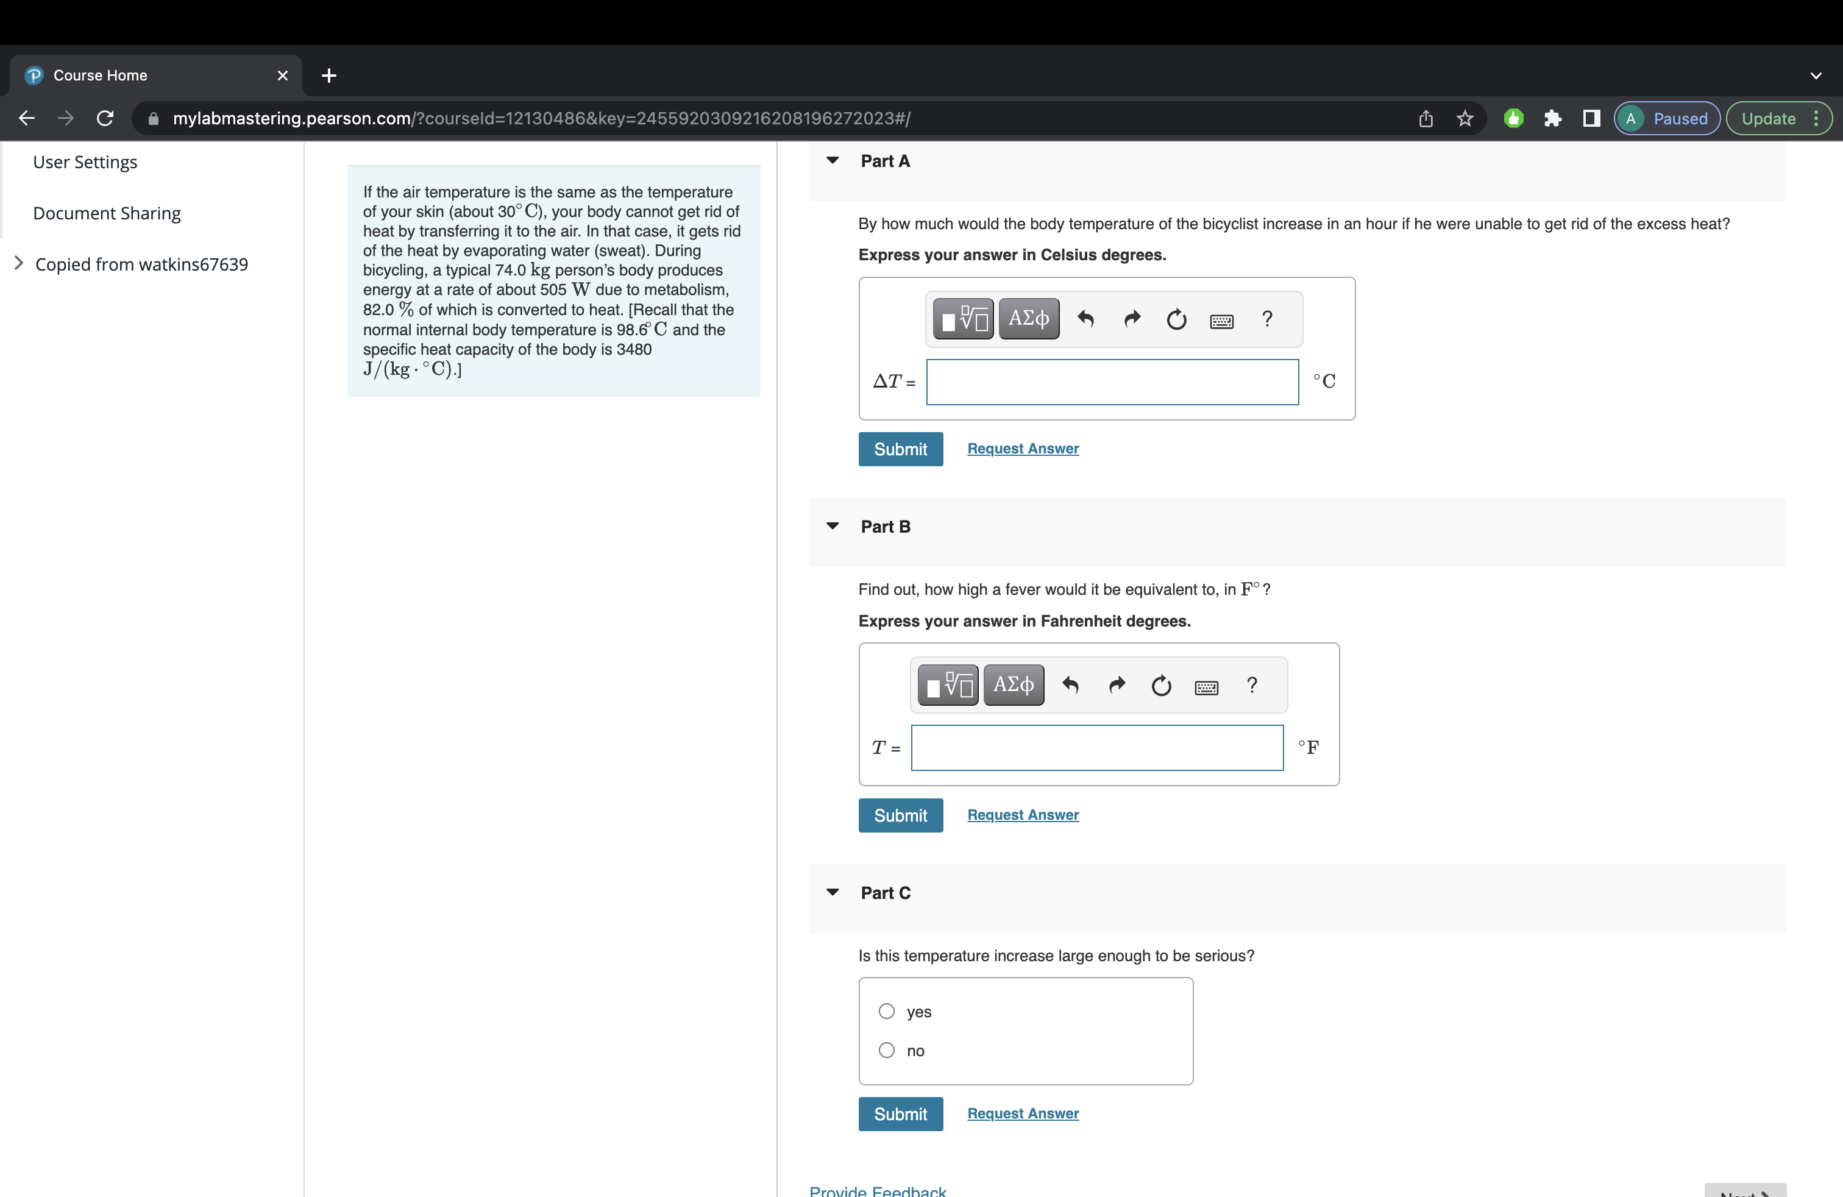Viewport: 1843px width, 1197px height.
Task: Switch to the Course Home tab
Action: [99, 75]
